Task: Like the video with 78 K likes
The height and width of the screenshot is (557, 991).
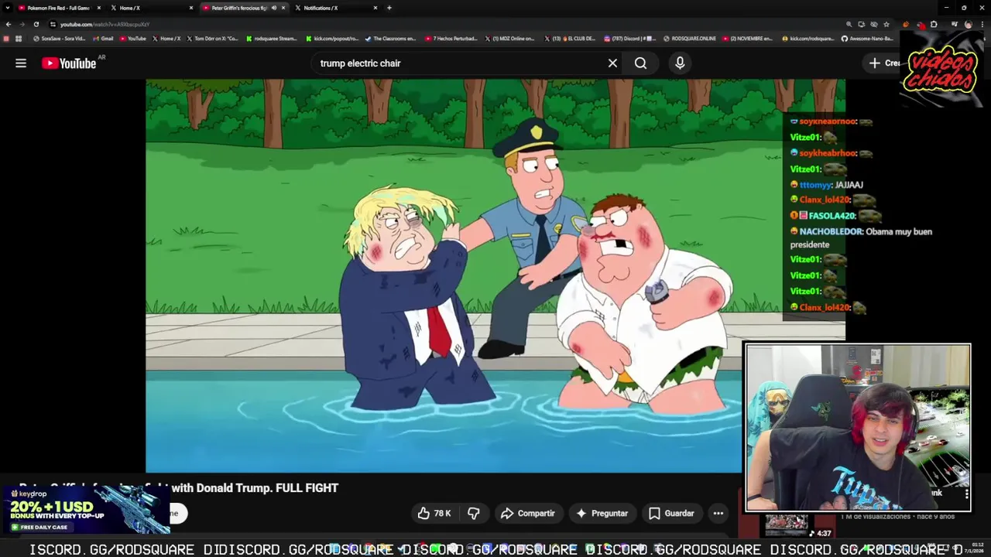Action: coord(434,513)
